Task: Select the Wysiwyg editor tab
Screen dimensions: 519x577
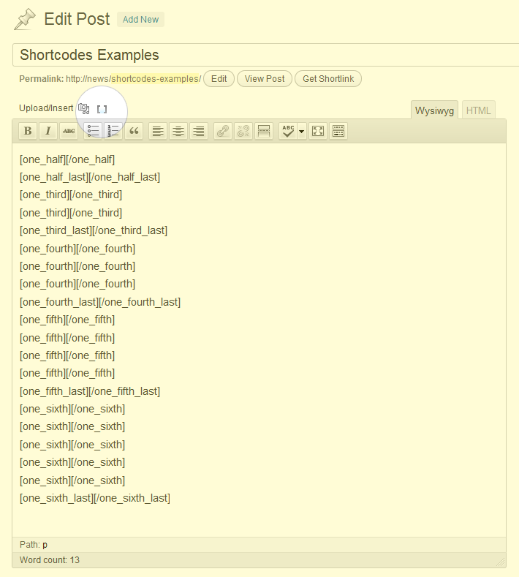Action: click(434, 110)
